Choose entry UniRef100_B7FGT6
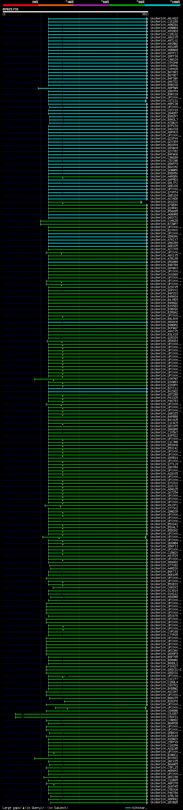The image size is (183, 810). 164,126
